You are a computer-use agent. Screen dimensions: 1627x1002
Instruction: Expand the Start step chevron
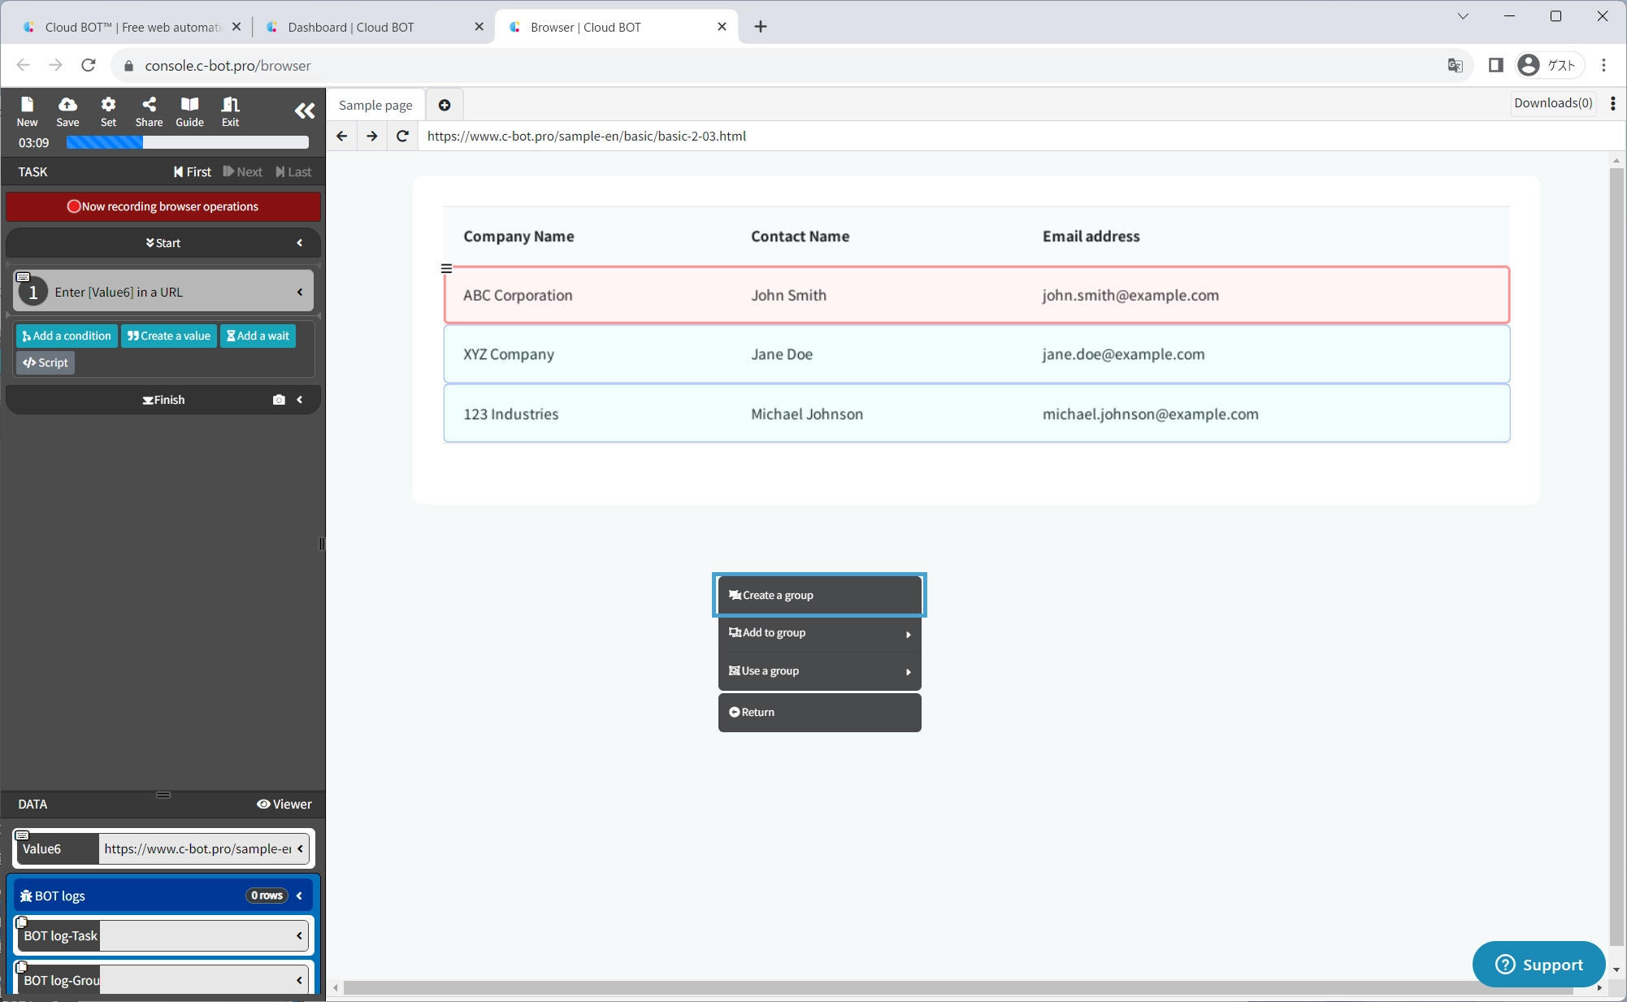[300, 243]
